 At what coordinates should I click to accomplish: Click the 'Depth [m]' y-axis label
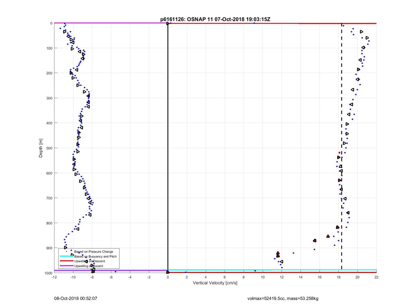[x=41, y=148]
